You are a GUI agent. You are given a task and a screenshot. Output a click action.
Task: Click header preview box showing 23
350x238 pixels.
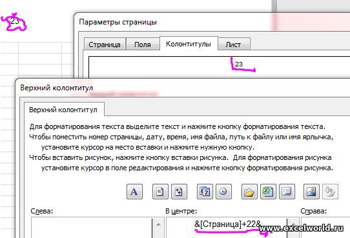point(219,67)
